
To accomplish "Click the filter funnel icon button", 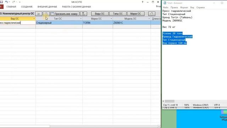I will (x=84, y=14).
